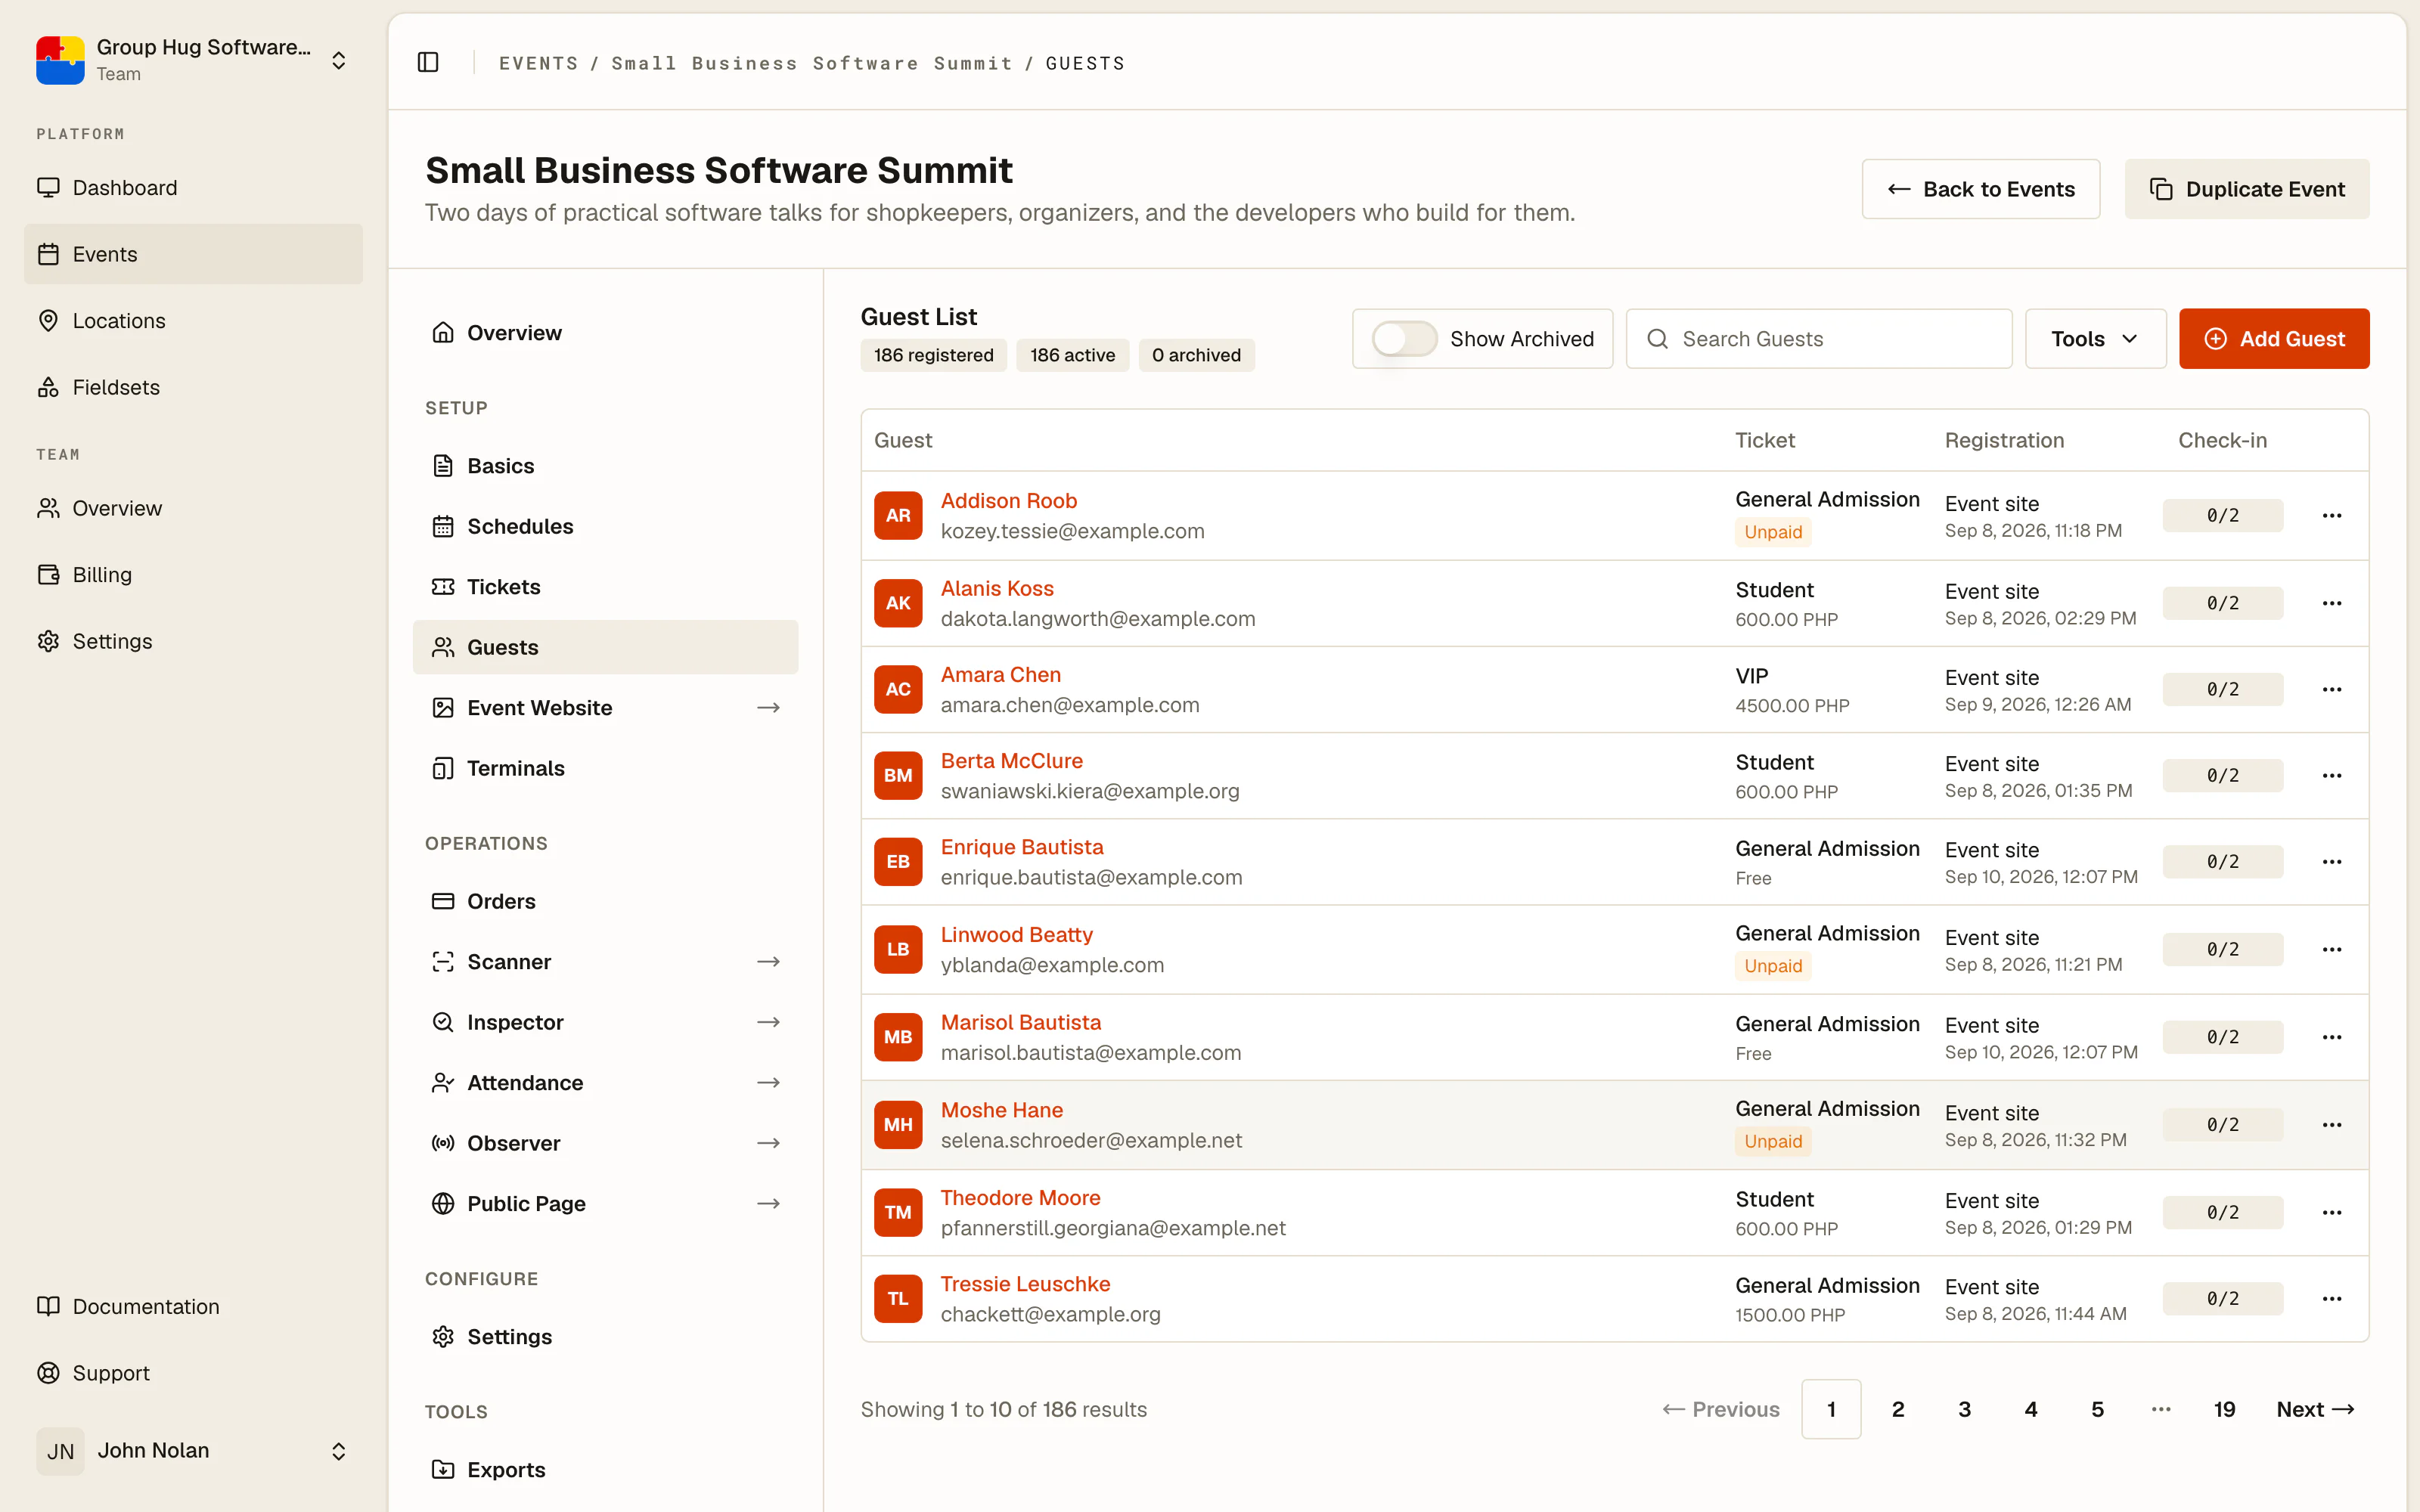Open Observer broadcast icon
2420x1512 pixels.
click(443, 1143)
